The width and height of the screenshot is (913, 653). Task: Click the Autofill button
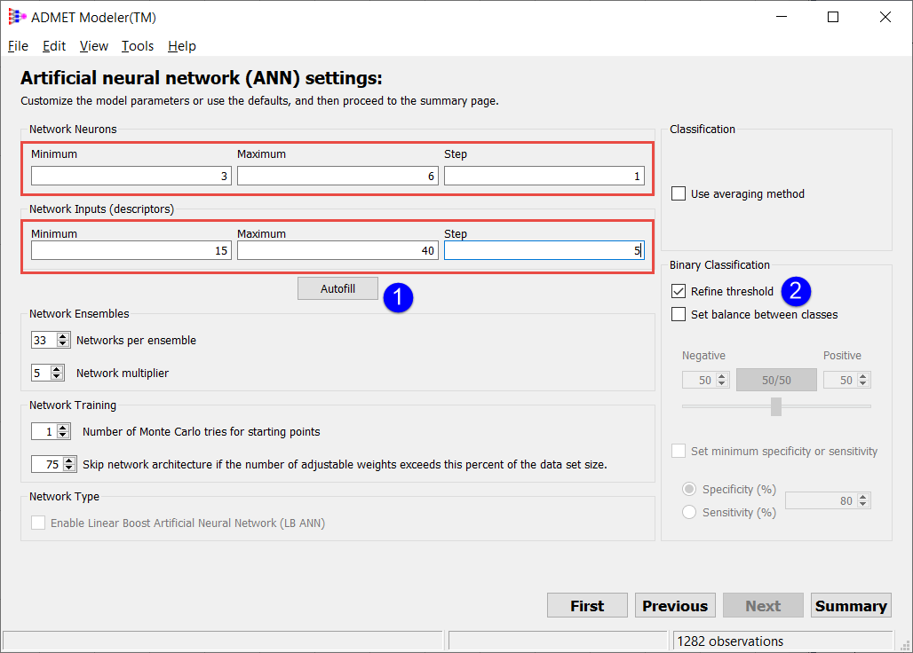[337, 288]
